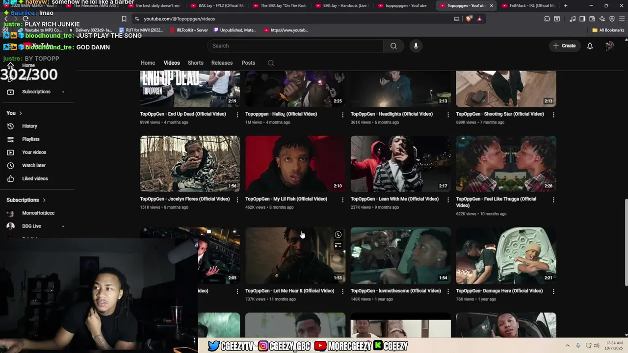Play the Damage Here video thumbnail
Image resolution: width=628 pixels, height=353 pixels.
[x=506, y=255]
